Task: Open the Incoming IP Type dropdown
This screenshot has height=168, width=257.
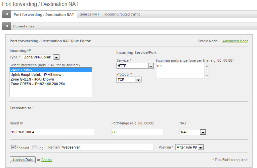Action: pyautogui.click(x=56, y=57)
